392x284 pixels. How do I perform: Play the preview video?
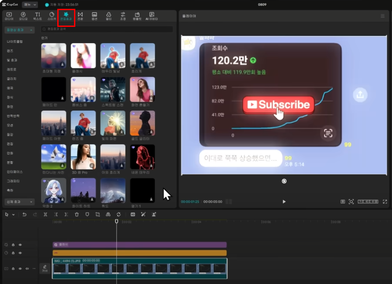(284, 202)
